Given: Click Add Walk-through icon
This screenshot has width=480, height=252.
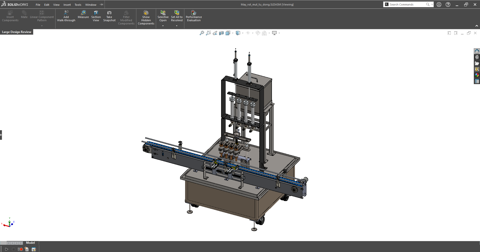Looking at the screenshot, I should (66, 13).
